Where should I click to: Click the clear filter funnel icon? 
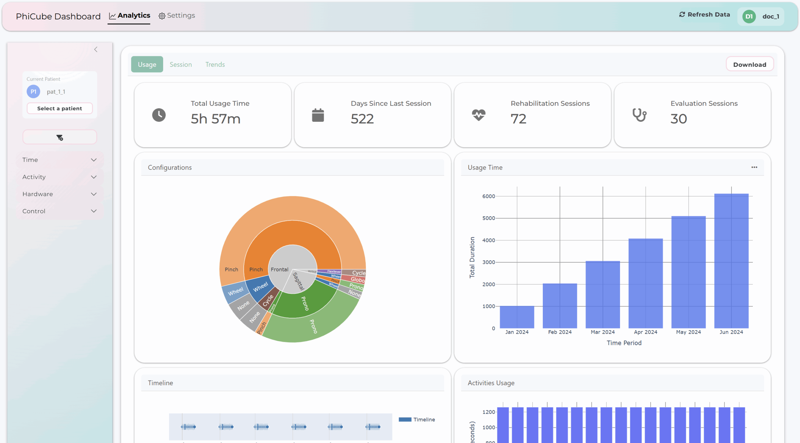60,137
